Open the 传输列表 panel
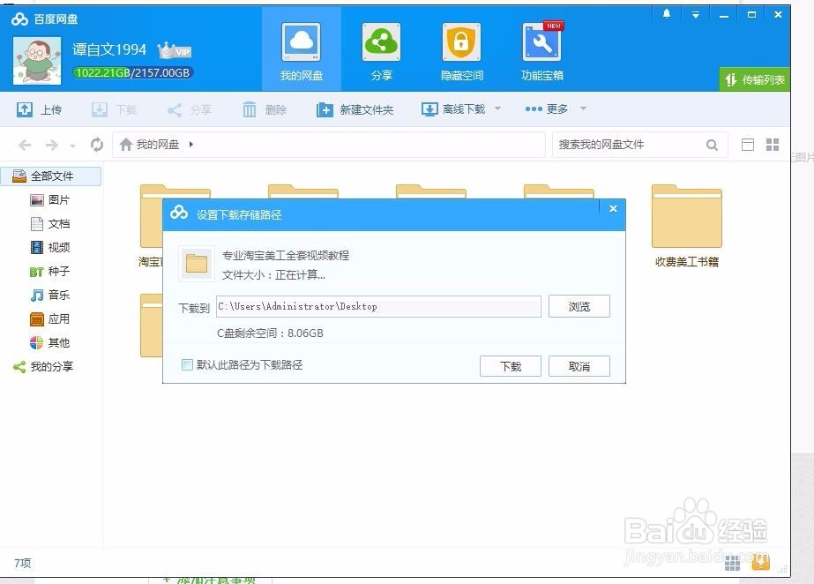The image size is (814, 584). point(755,79)
